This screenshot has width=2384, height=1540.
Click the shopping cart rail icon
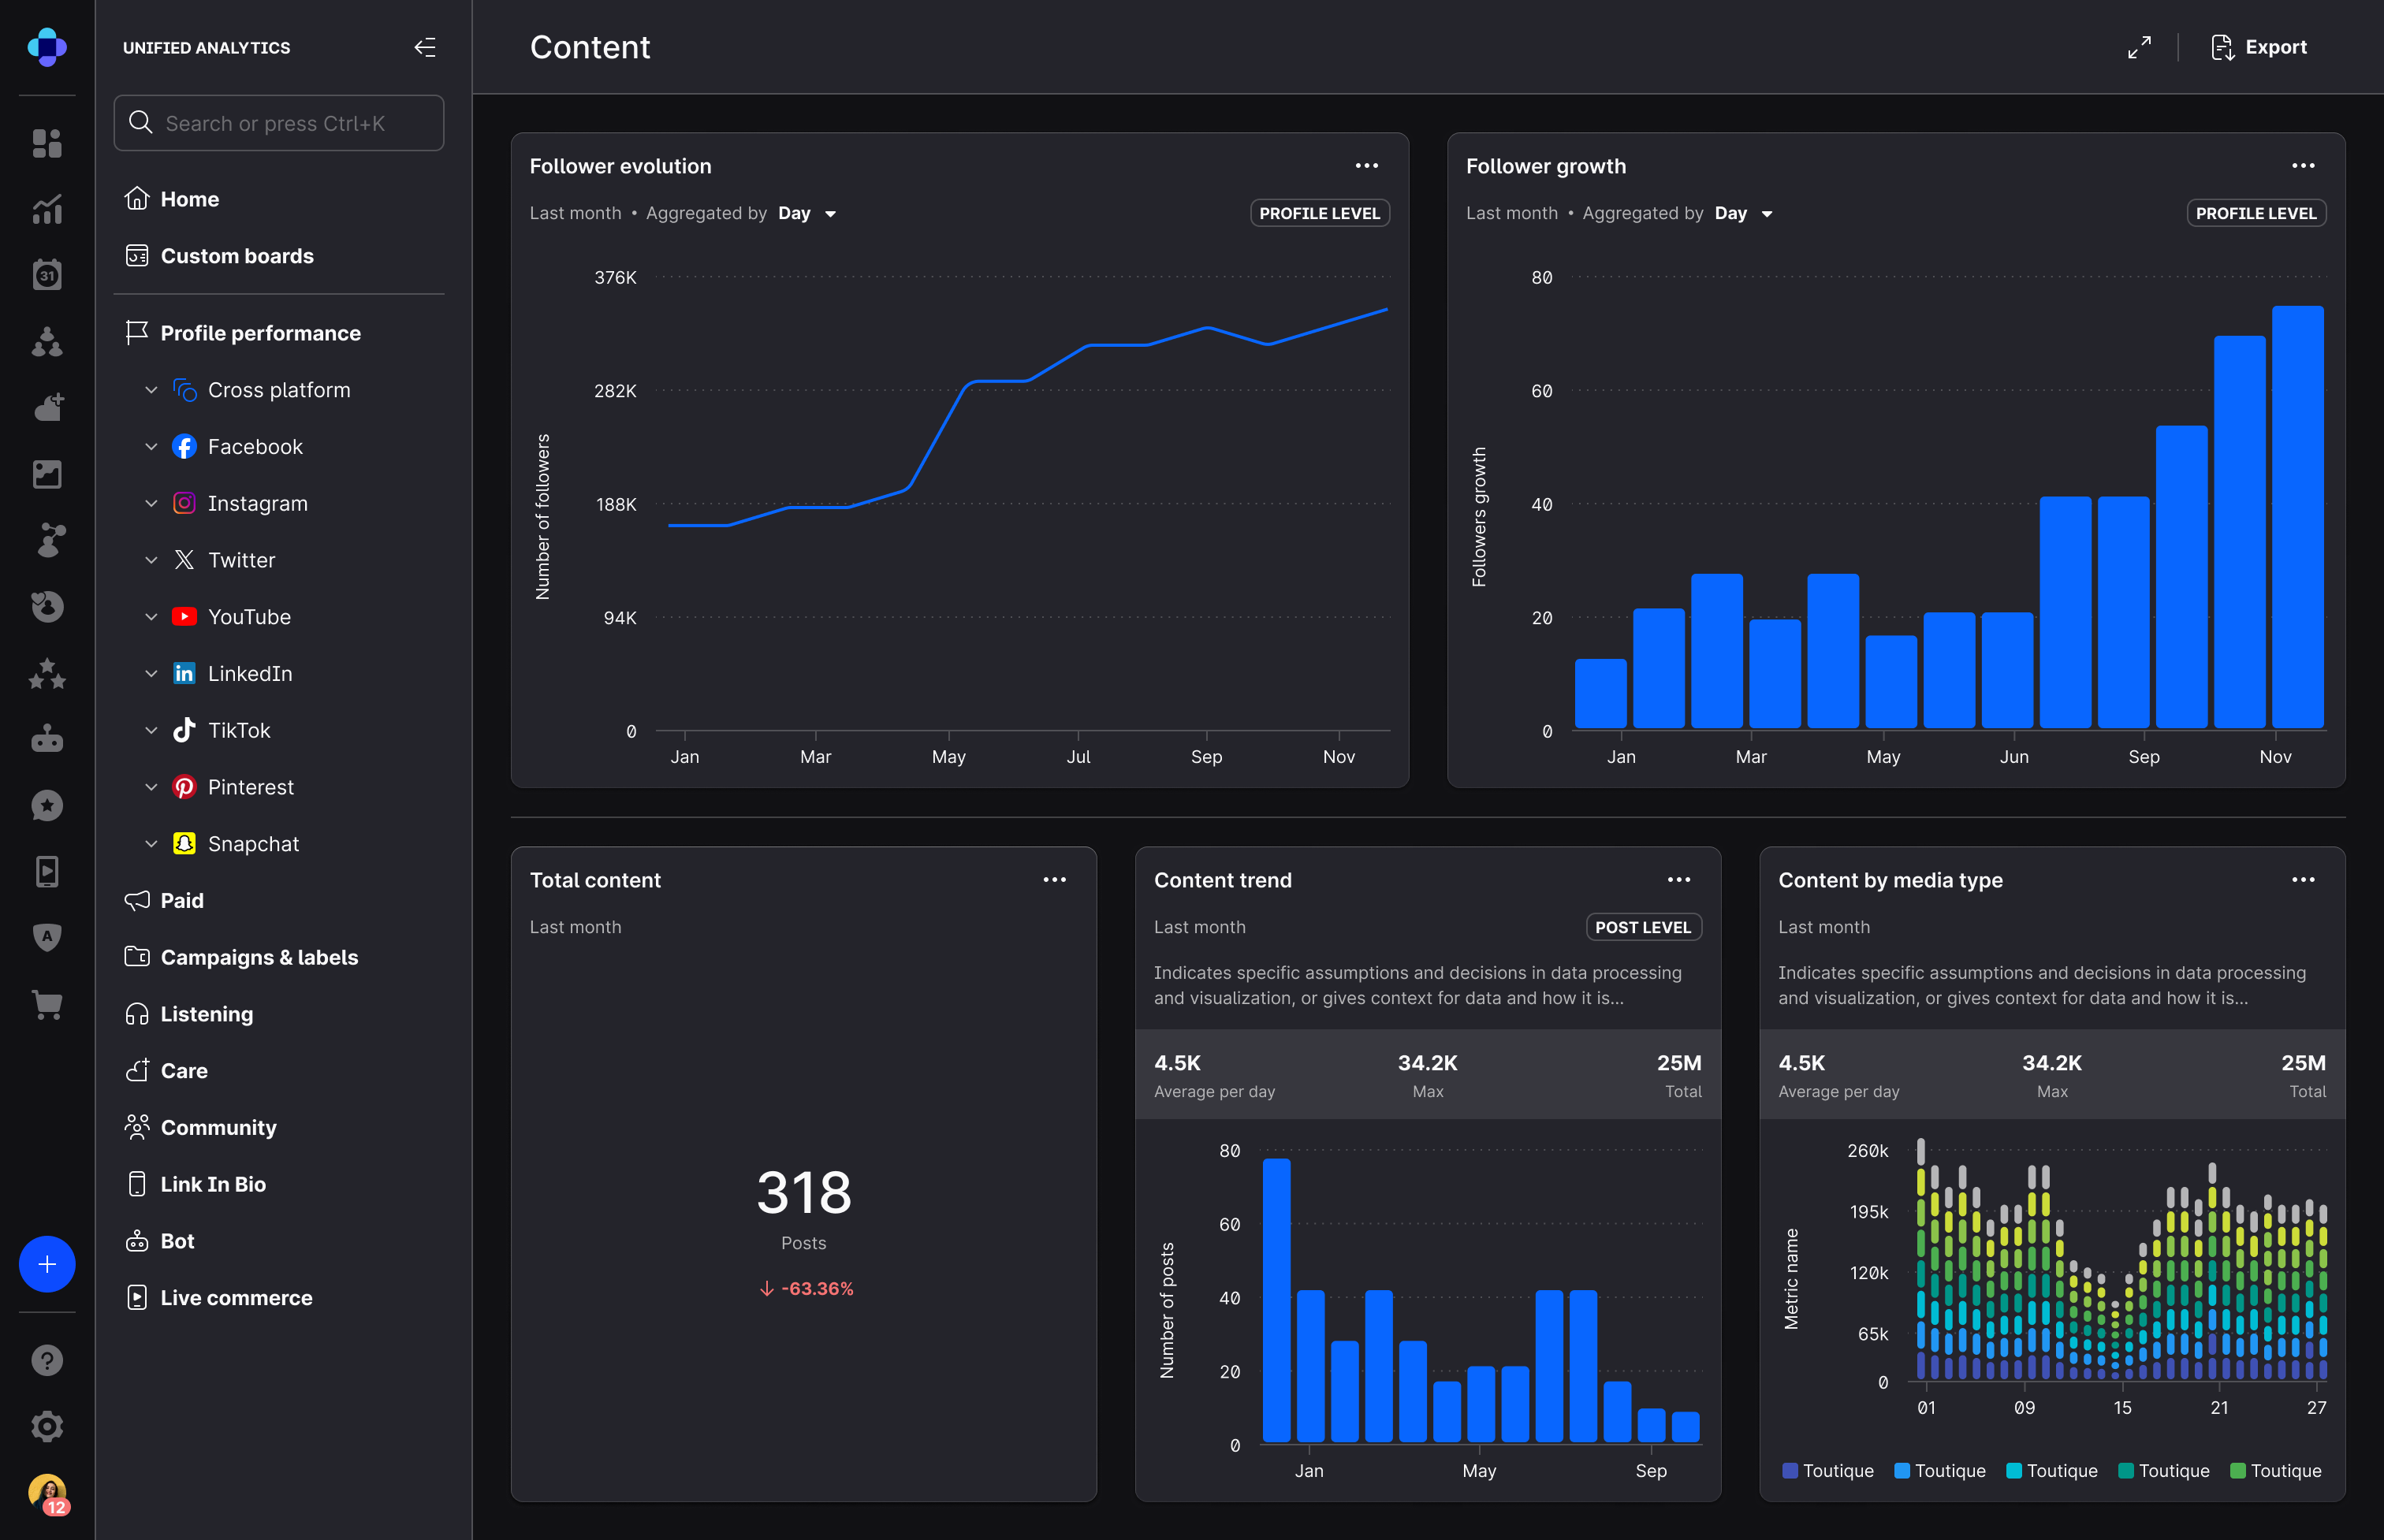pos(47,1004)
